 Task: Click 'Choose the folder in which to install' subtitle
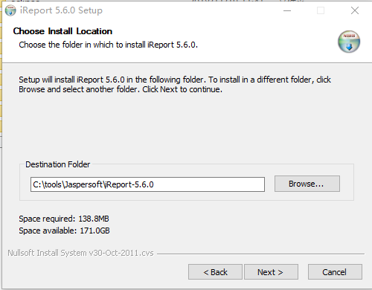coord(109,45)
